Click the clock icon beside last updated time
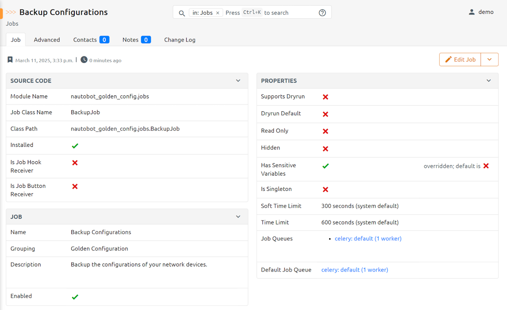This screenshot has width=507, height=310. click(x=84, y=60)
